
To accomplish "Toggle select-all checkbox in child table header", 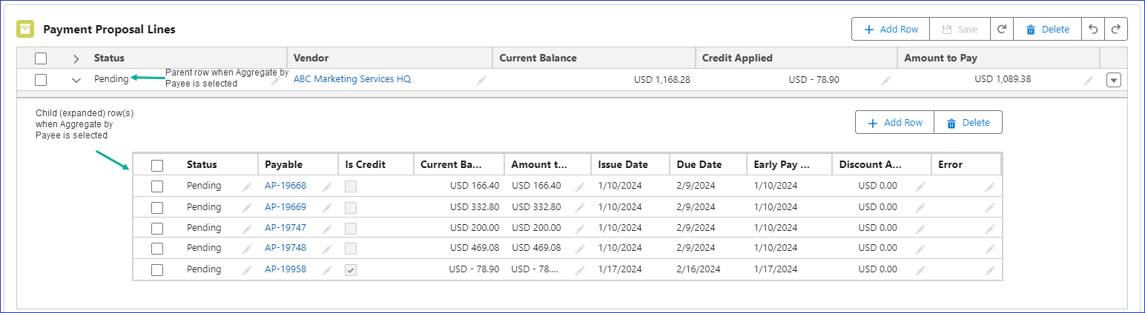I will tap(157, 165).
